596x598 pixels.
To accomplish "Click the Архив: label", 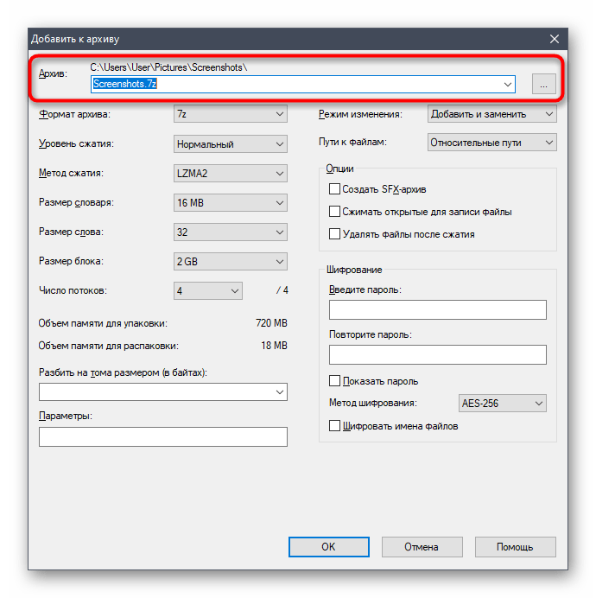I will pos(53,73).
